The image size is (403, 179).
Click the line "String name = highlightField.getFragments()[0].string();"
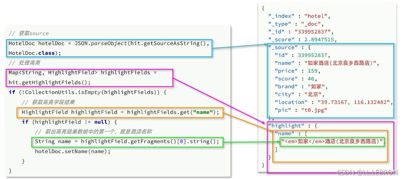(x=127, y=141)
